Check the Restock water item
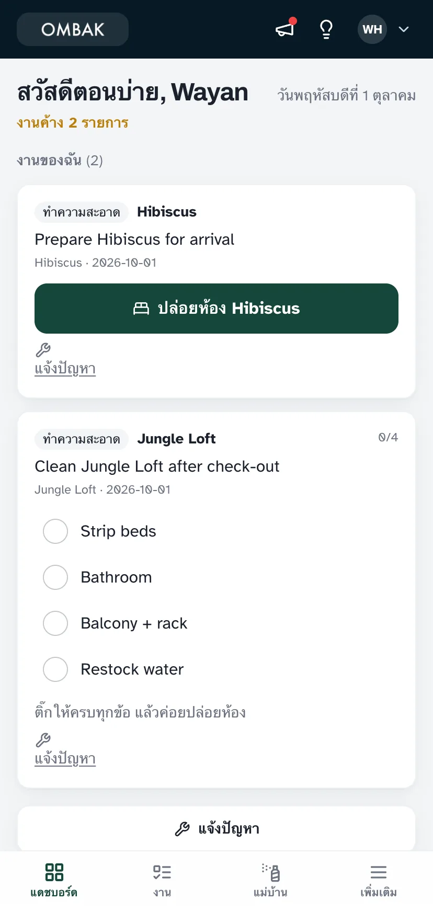 tap(55, 669)
